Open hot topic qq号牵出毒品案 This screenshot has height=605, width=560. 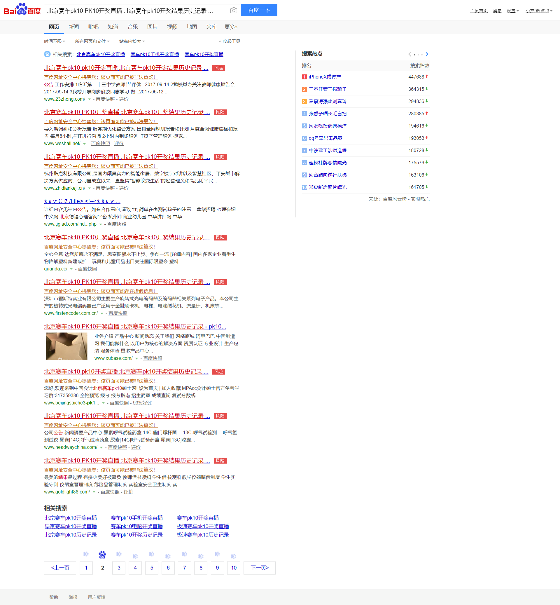(x=325, y=138)
